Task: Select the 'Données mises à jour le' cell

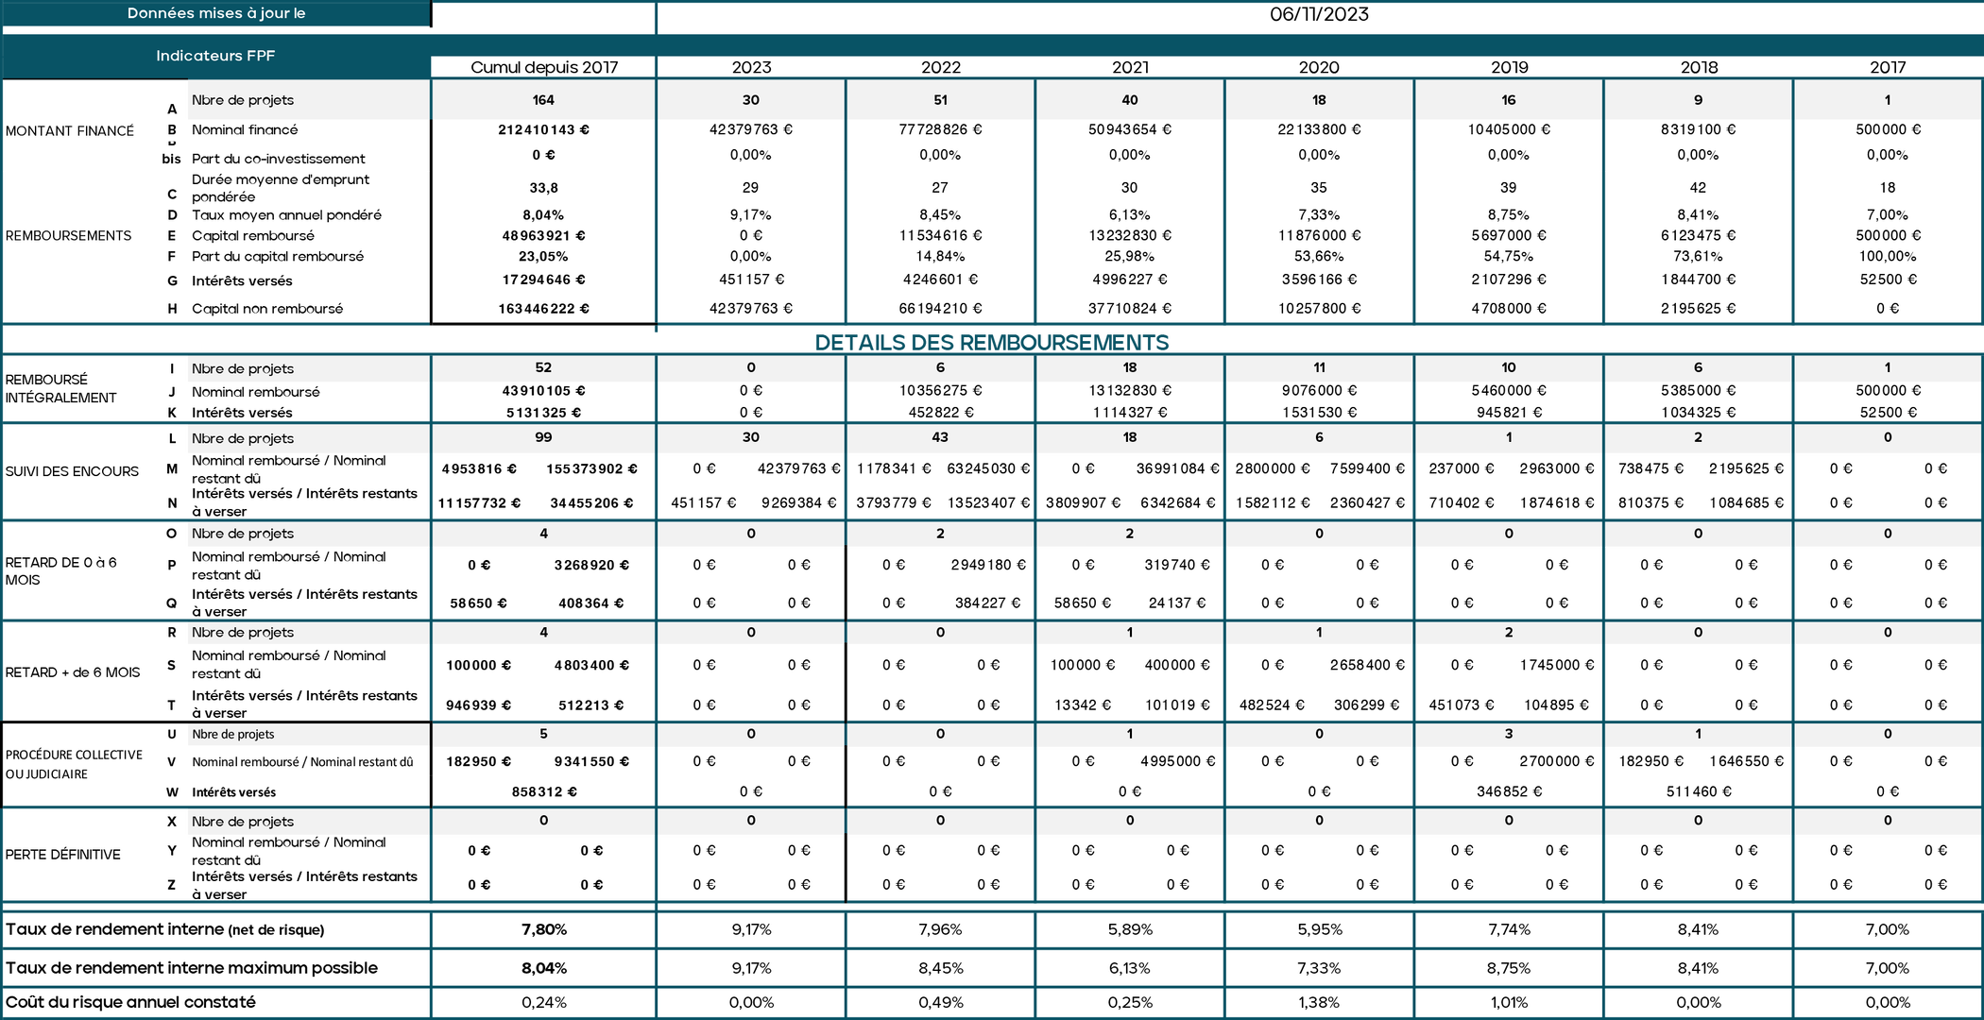Action: point(215,13)
